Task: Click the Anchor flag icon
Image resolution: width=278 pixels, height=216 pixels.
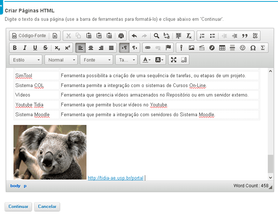Action: click(x=168, y=48)
